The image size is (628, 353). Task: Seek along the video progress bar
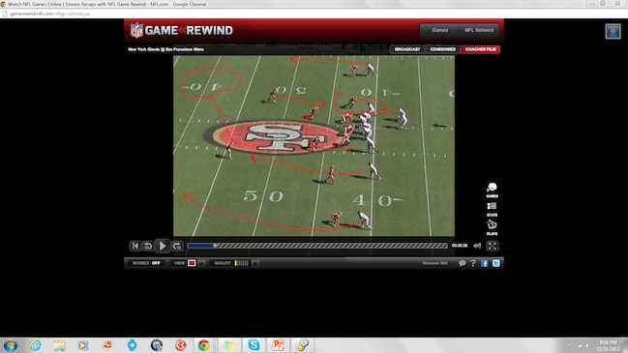(x=317, y=246)
